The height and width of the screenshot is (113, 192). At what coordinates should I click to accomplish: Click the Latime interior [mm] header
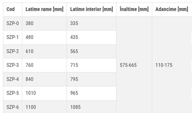coord(91,9)
